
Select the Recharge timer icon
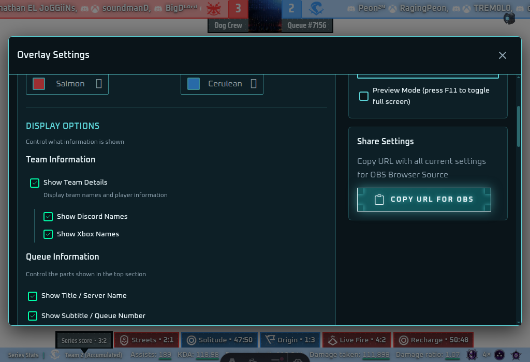403,340
